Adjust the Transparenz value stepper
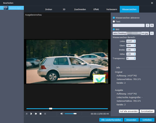The image size is (156, 123). tap(134, 59)
